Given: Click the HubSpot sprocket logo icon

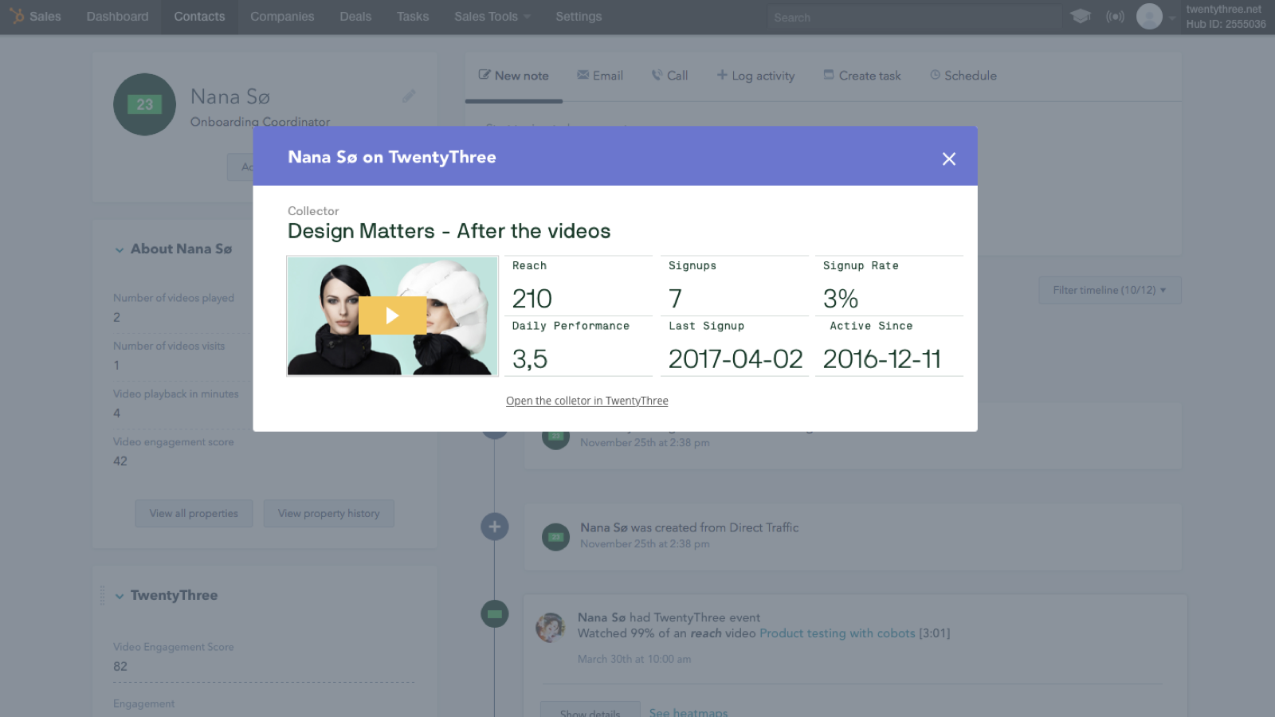Looking at the screenshot, I should click(x=17, y=16).
